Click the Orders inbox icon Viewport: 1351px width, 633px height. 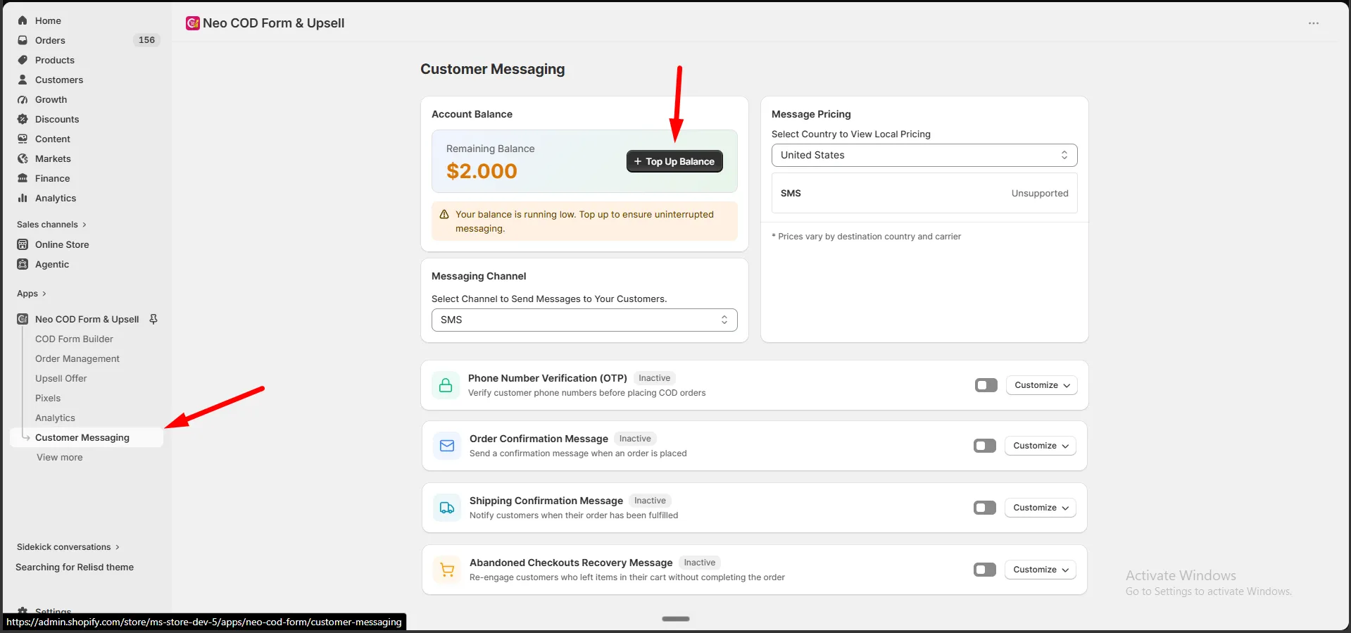coord(23,40)
